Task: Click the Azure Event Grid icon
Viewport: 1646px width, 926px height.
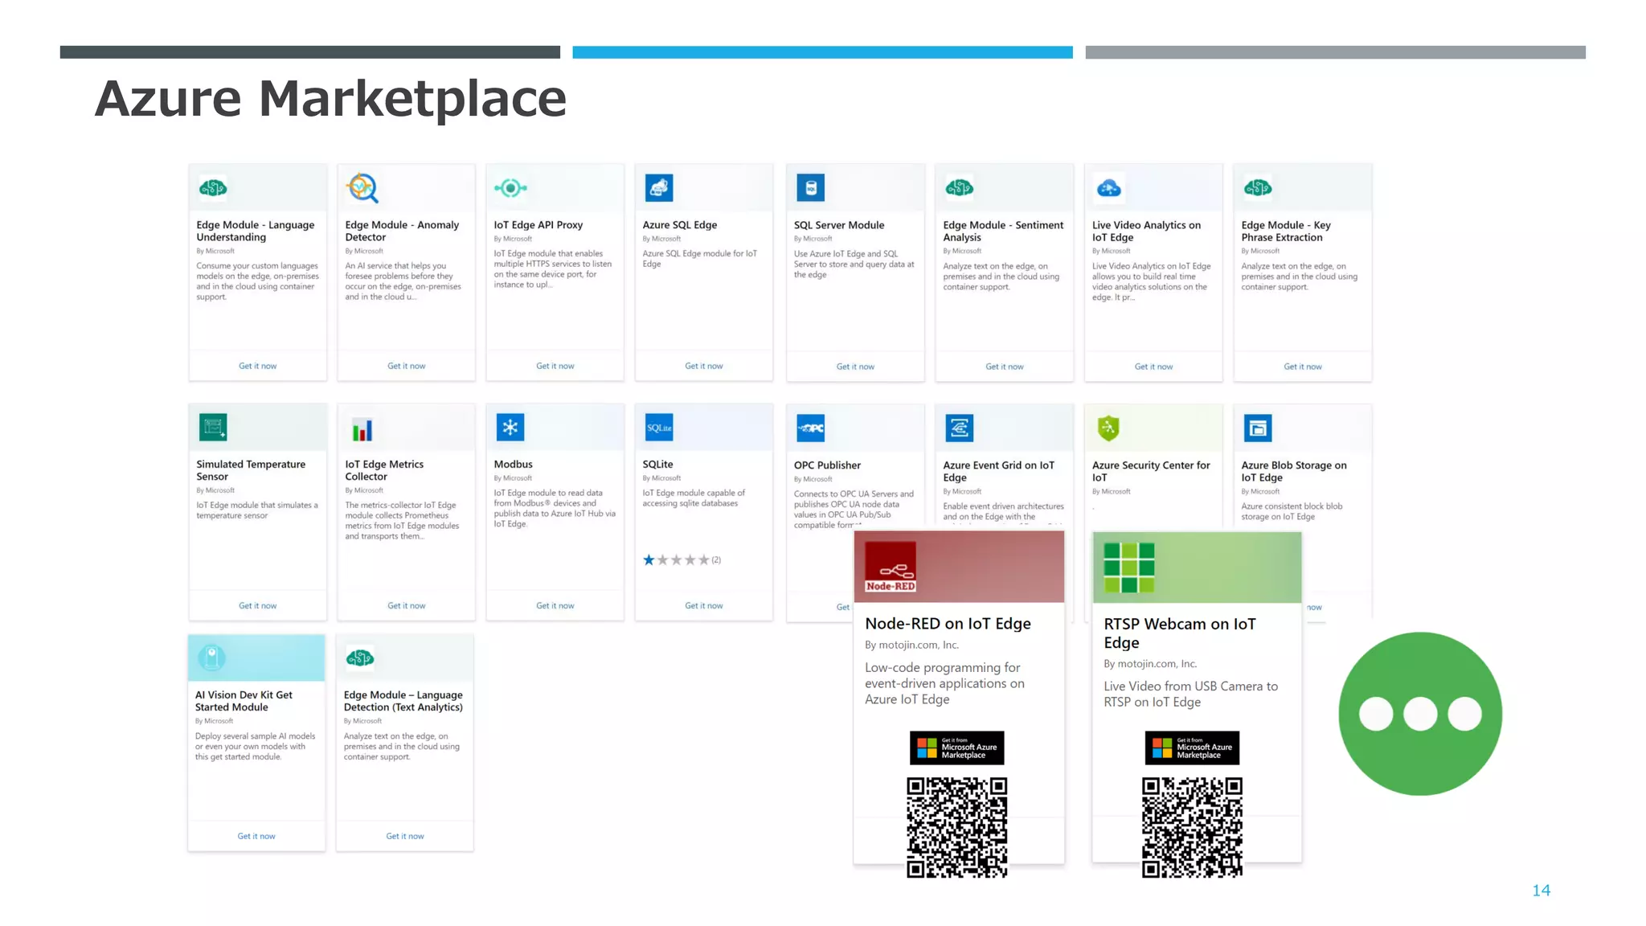Action: pos(960,428)
